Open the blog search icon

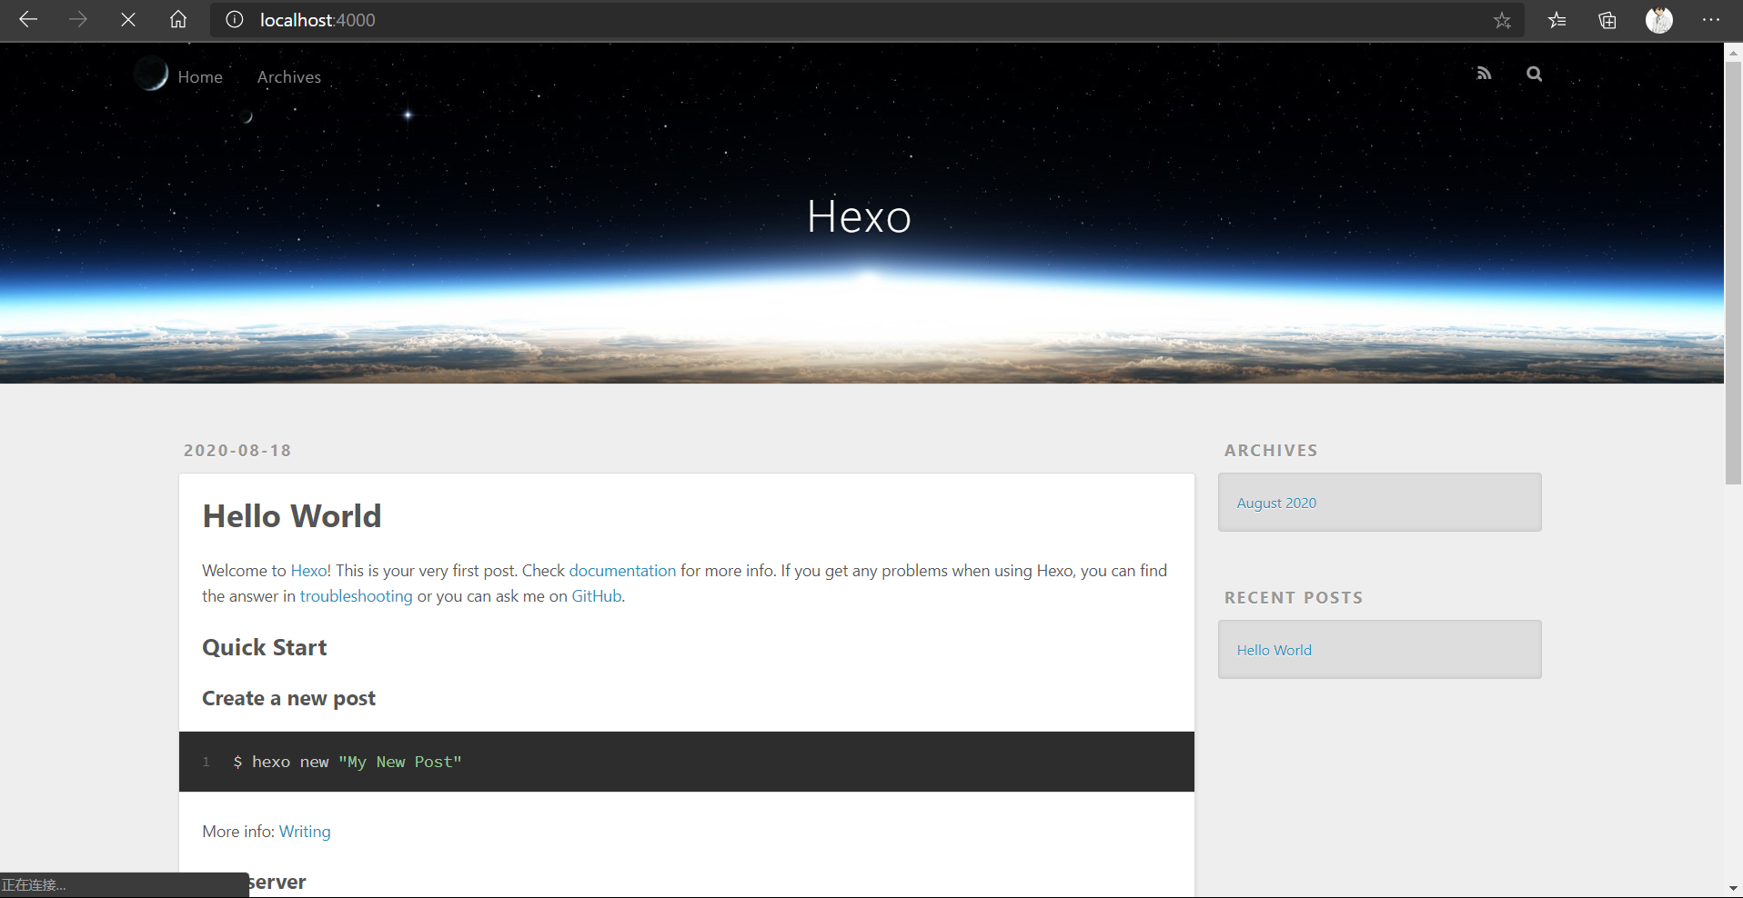(x=1535, y=74)
